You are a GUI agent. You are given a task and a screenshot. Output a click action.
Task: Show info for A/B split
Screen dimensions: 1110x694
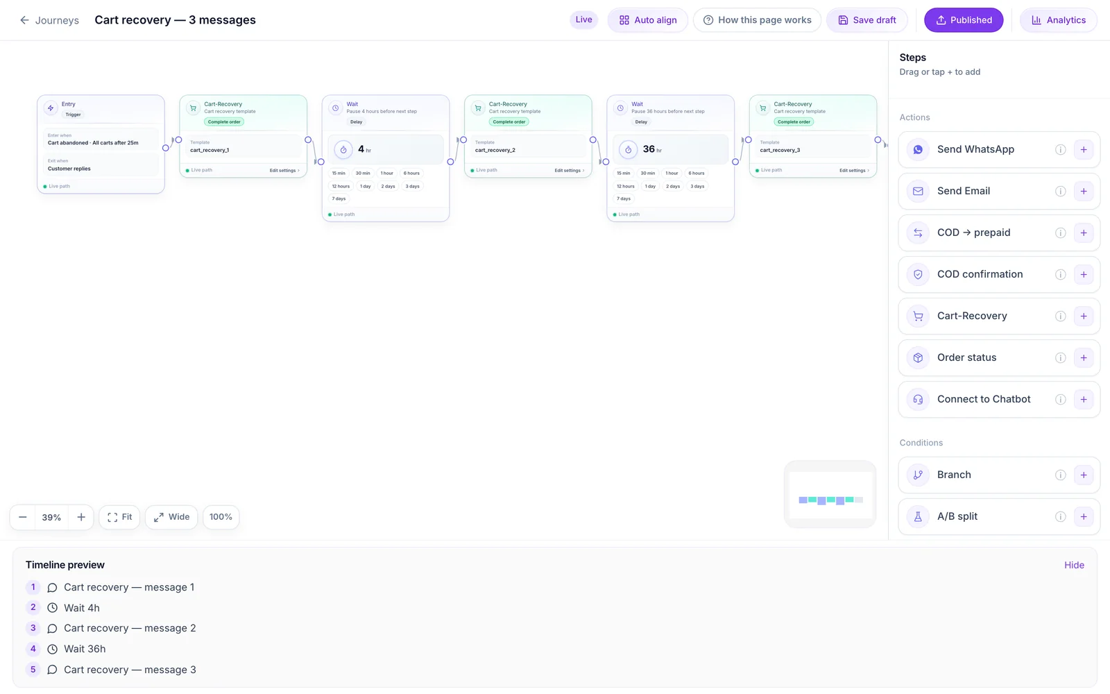click(1060, 516)
